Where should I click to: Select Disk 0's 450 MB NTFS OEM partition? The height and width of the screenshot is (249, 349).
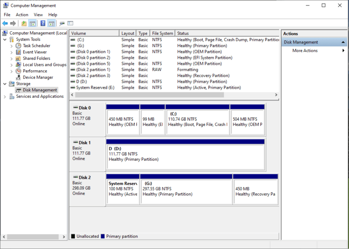pos(123,120)
